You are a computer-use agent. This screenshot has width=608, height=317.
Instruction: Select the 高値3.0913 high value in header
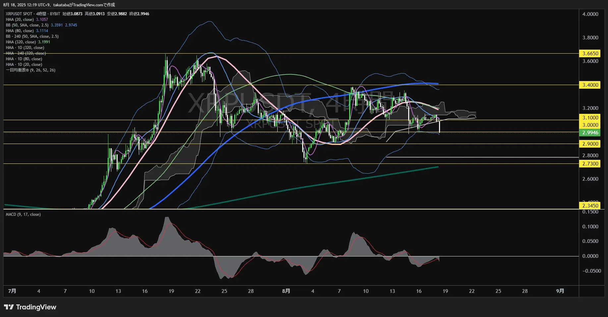tap(94, 14)
